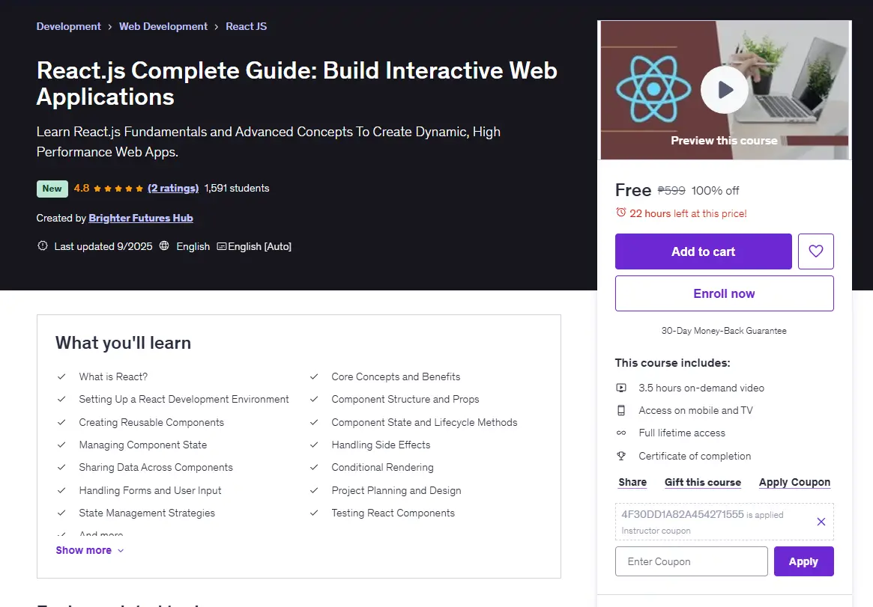Click the alarm clock icon near 22 hours left
This screenshot has width=873, height=607.
coord(620,213)
